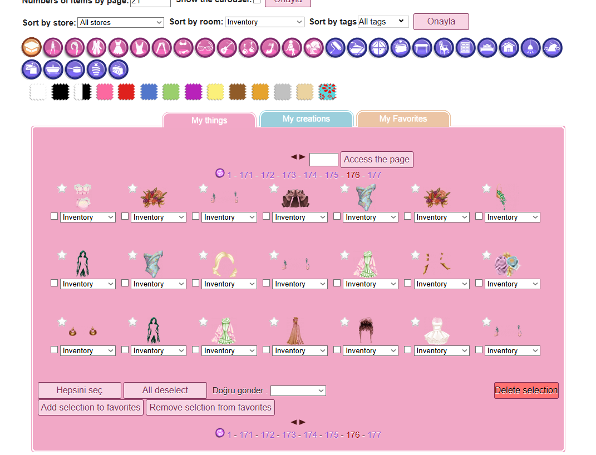Pick the blue color swatch filter
Screen dimensions: 596x455
[x=149, y=92]
